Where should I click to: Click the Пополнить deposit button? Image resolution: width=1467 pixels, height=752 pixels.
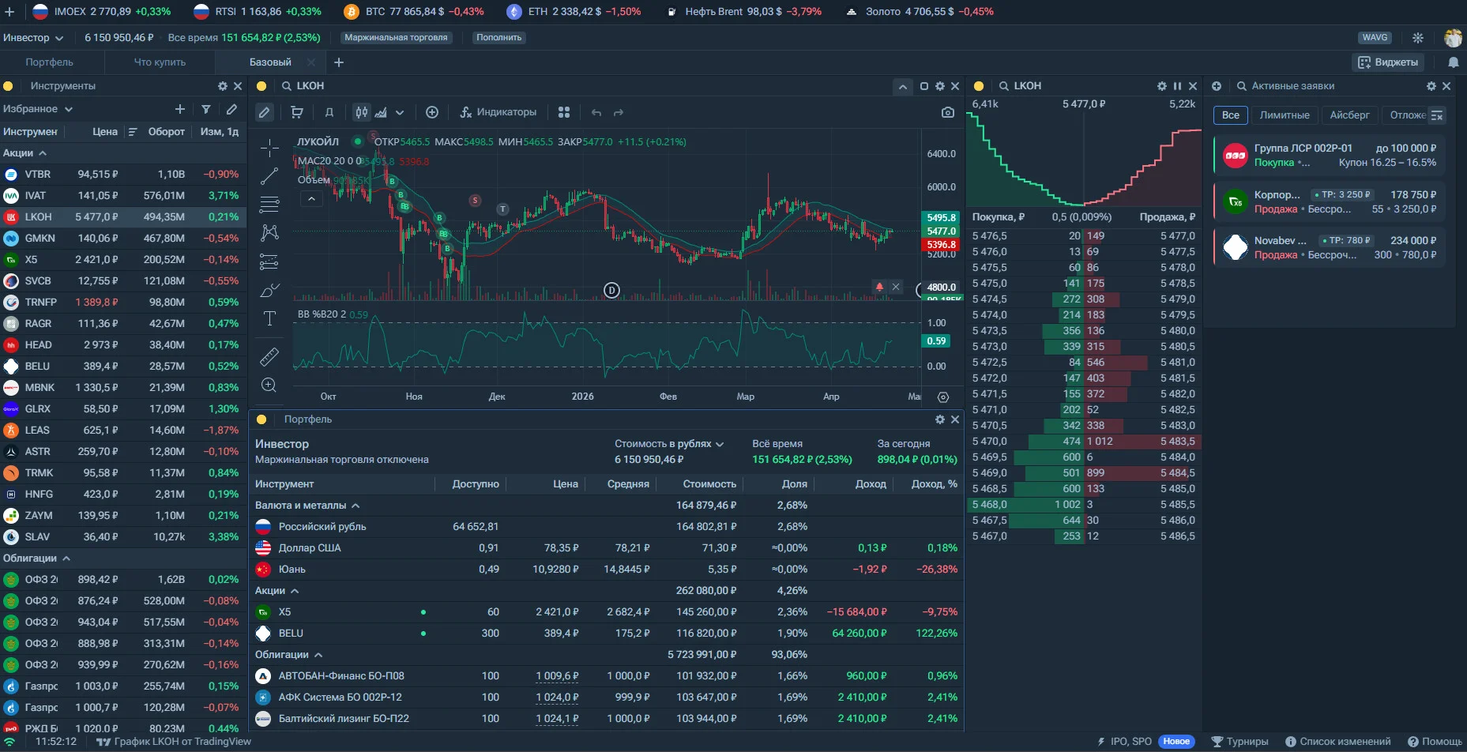point(499,38)
